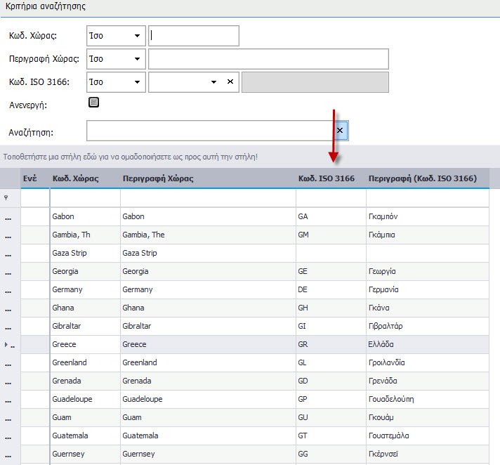Click the ISO code cell GT for Guatemala
Viewport: 500px width, 465px height.
(x=330, y=436)
